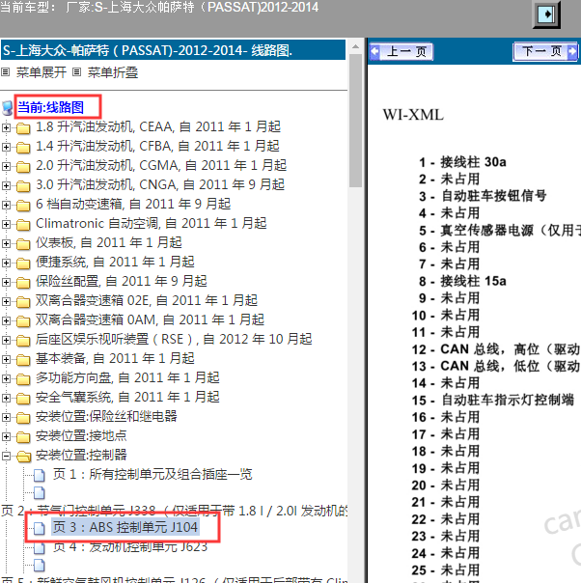Expand the 6 档自动变速箱 folder

[x=6, y=205]
